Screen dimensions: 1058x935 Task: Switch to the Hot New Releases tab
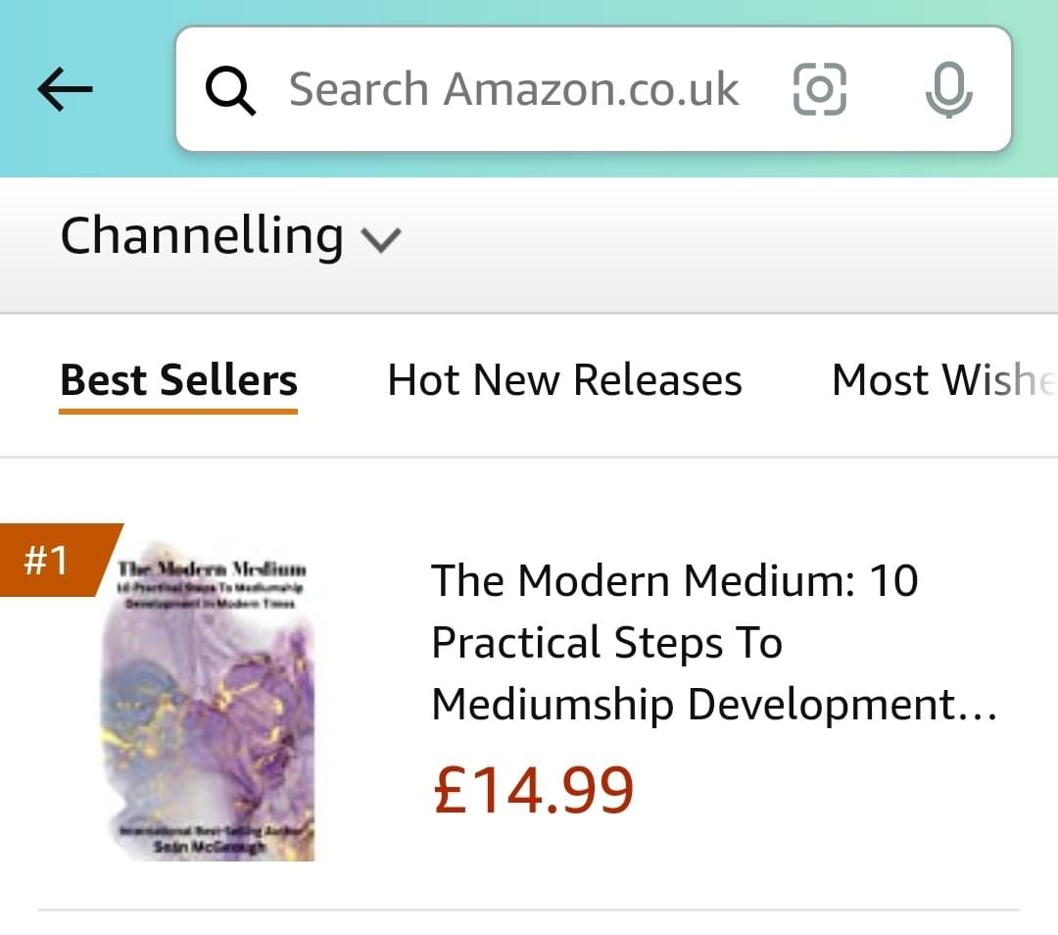564,380
